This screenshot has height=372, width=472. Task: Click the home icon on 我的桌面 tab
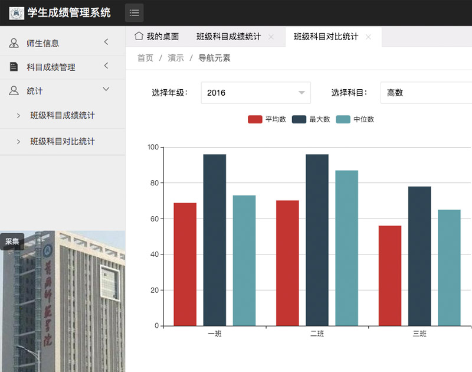(x=139, y=36)
